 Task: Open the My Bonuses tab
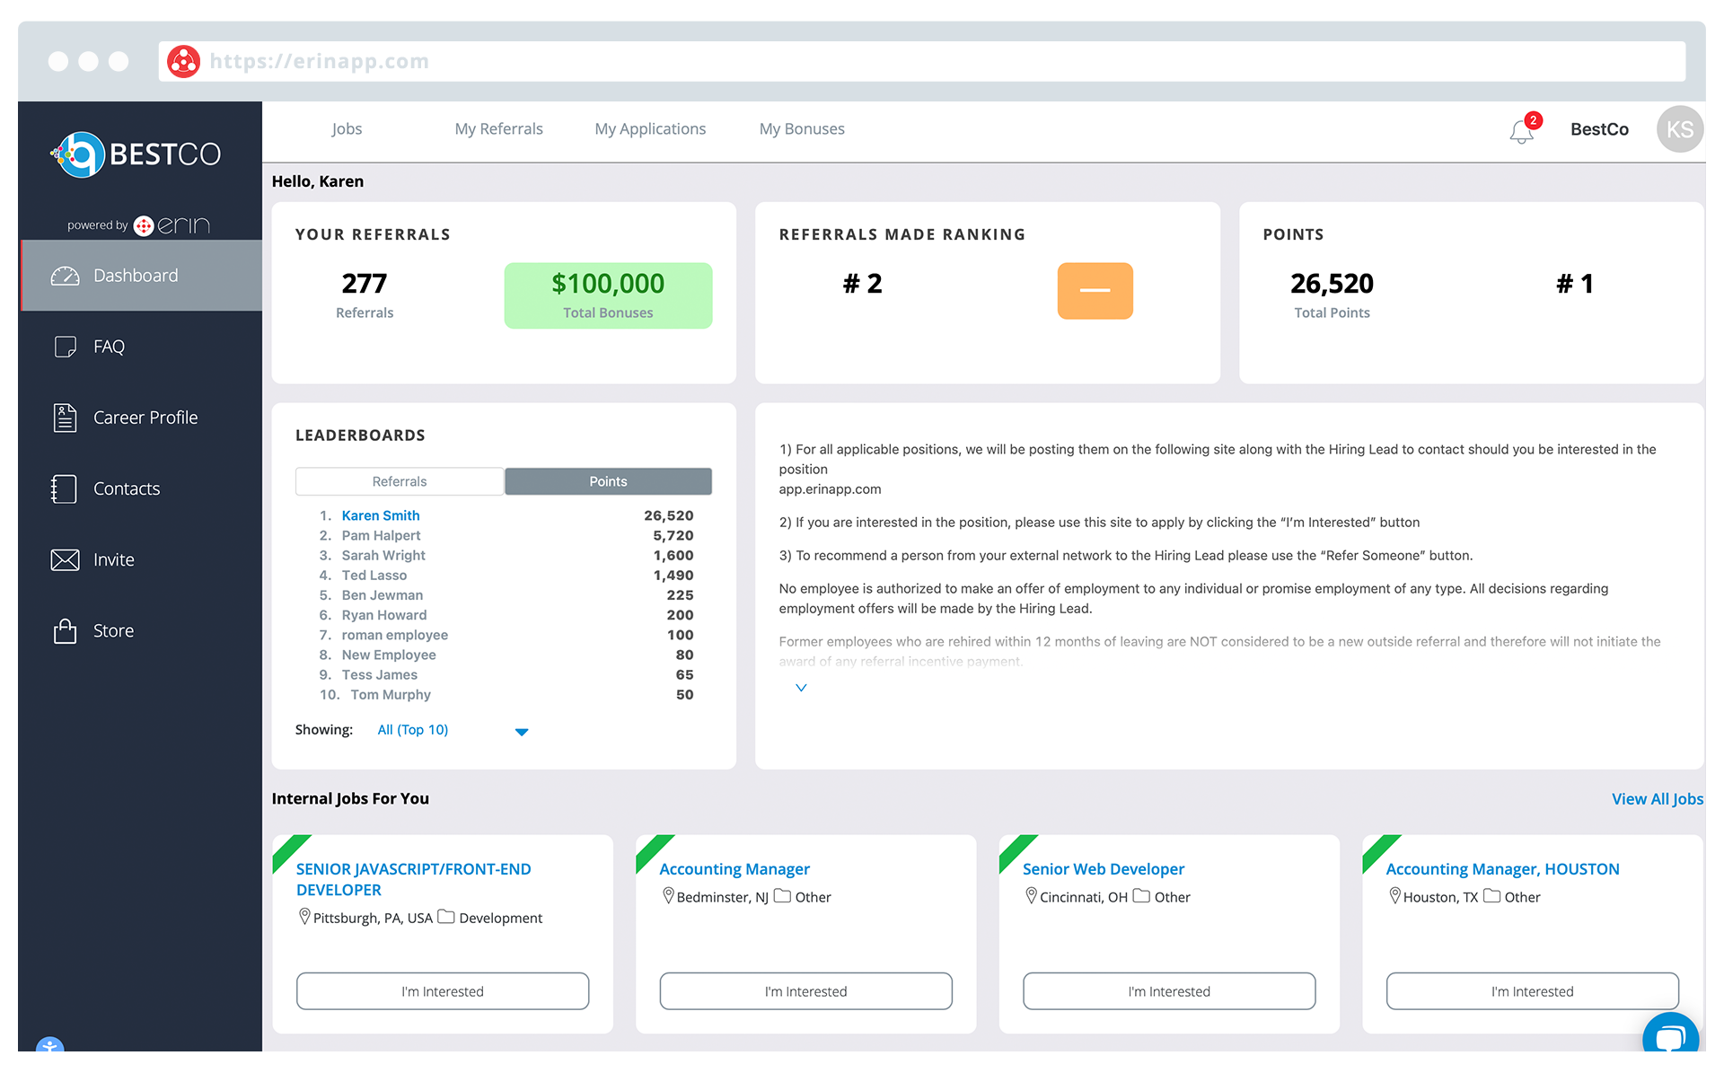coord(802,128)
